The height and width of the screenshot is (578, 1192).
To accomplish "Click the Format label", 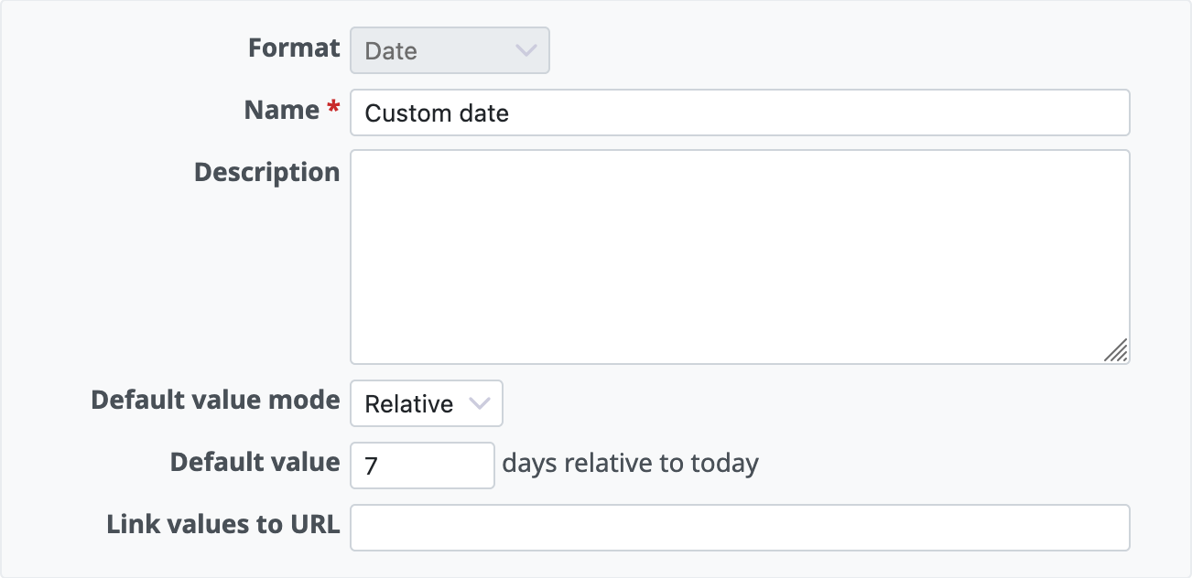I will coord(294,48).
